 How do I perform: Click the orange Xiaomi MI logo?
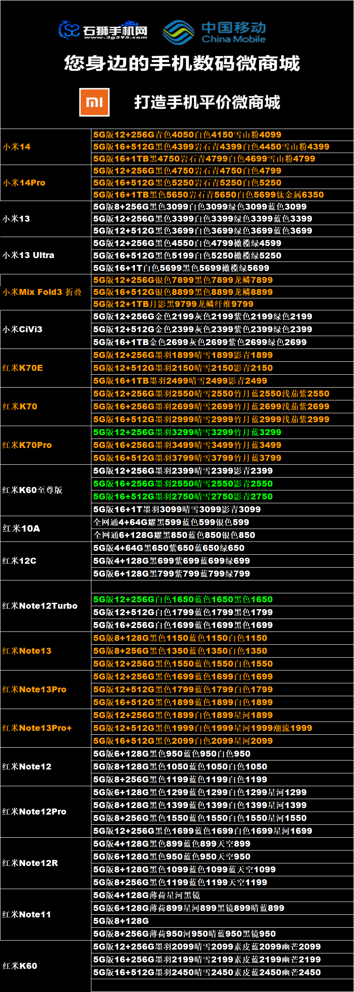pyautogui.click(x=94, y=102)
